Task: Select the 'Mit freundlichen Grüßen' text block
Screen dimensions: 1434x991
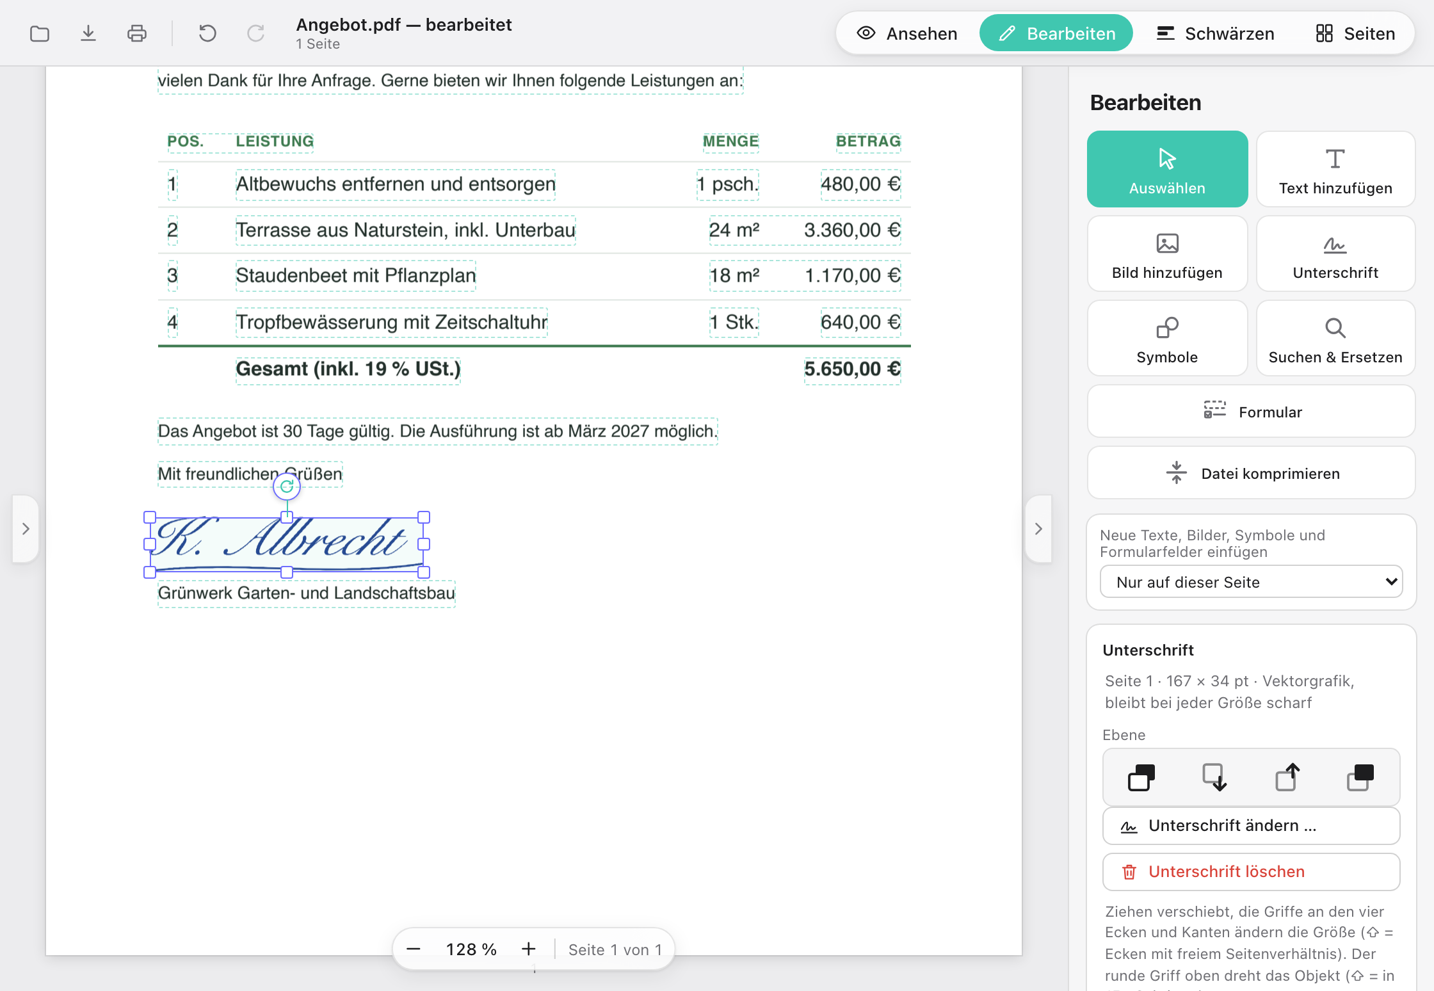Action: pos(250,474)
